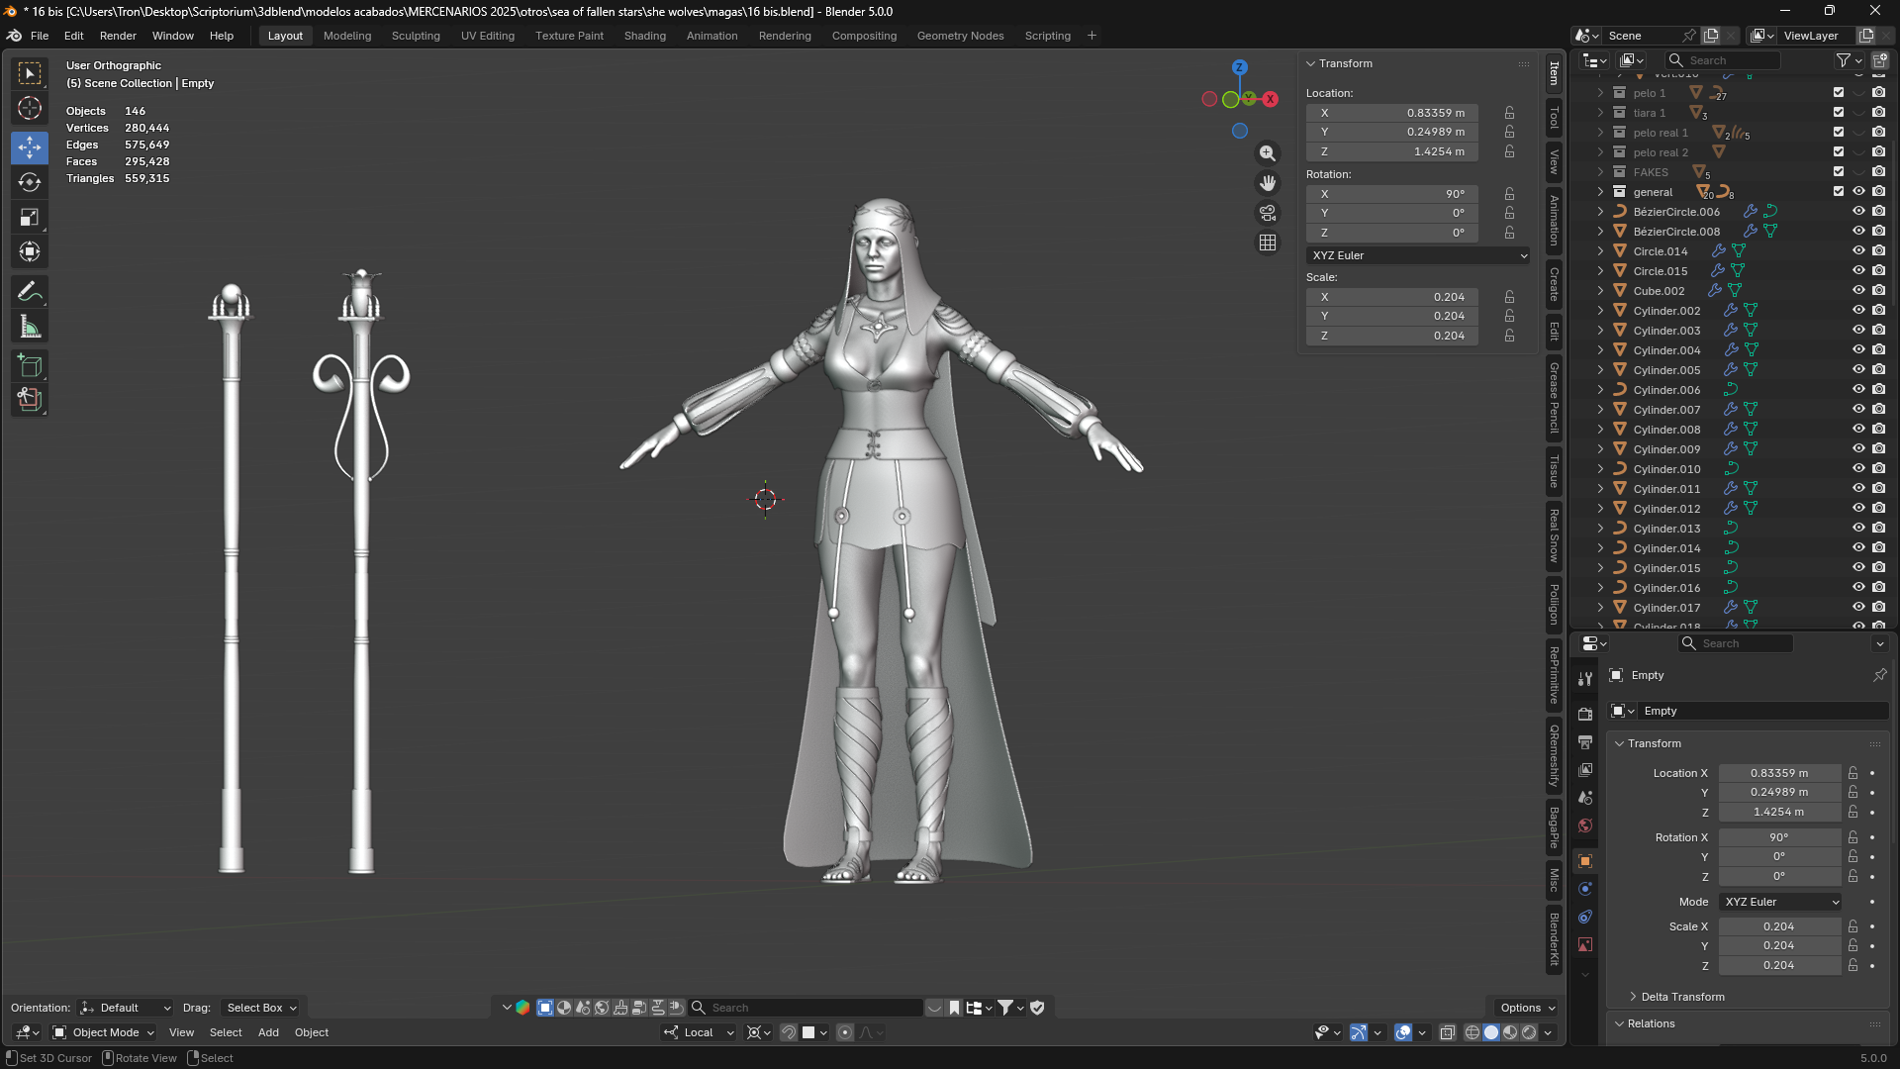Open the Render menu
This screenshot has height=1069, width=1900.
(x=118, y=36)
